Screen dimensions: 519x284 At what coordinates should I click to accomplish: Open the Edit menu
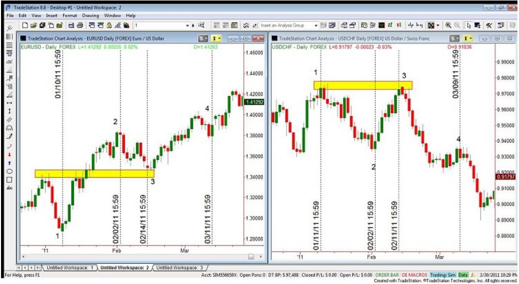point(22,15)
